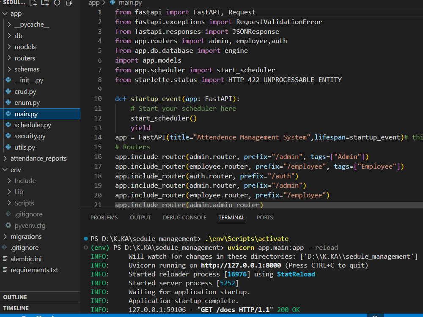Click the file icon beside requirements.txt
This screenshot has width=423, height=317.
pyautogui.click(x=5, y=270)
